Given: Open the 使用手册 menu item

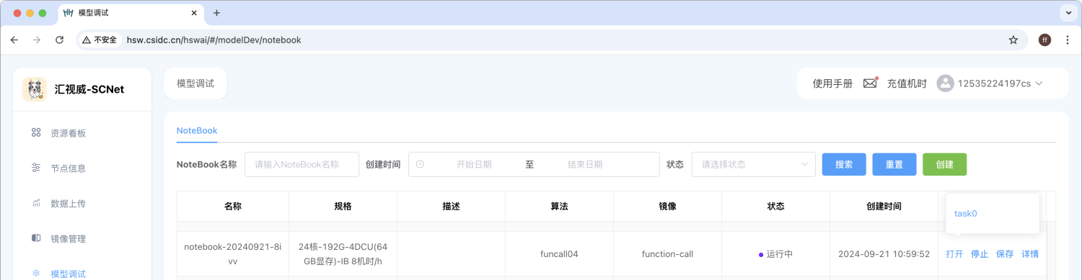Looking at the screenshot, I should pos(832,83).
